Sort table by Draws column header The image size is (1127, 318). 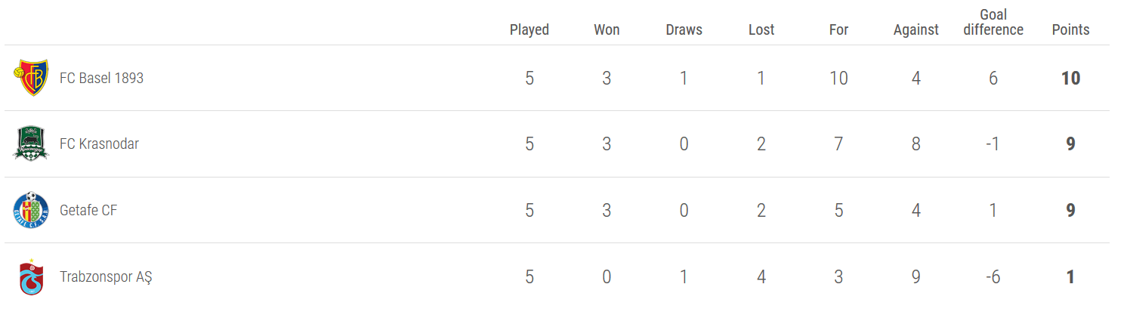(x=684, y=29)
